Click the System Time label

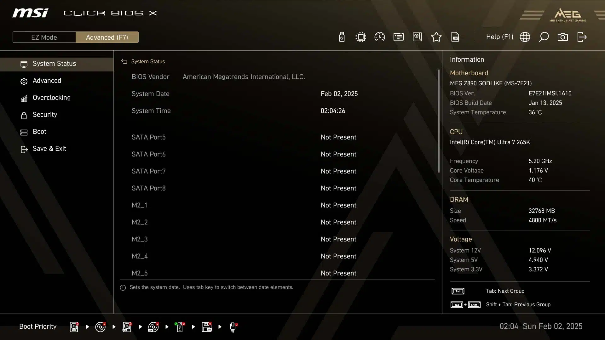(x=151, y=111)
